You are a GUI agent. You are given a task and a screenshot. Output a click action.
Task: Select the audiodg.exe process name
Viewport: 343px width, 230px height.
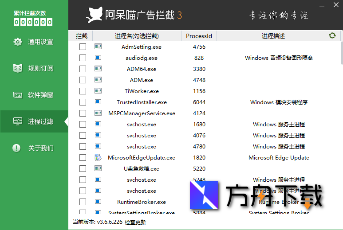point(142,58)
